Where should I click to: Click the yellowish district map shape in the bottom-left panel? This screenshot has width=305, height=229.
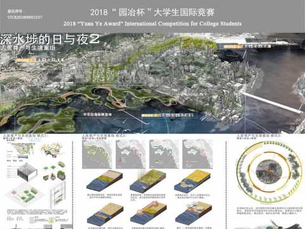(52, 149)
